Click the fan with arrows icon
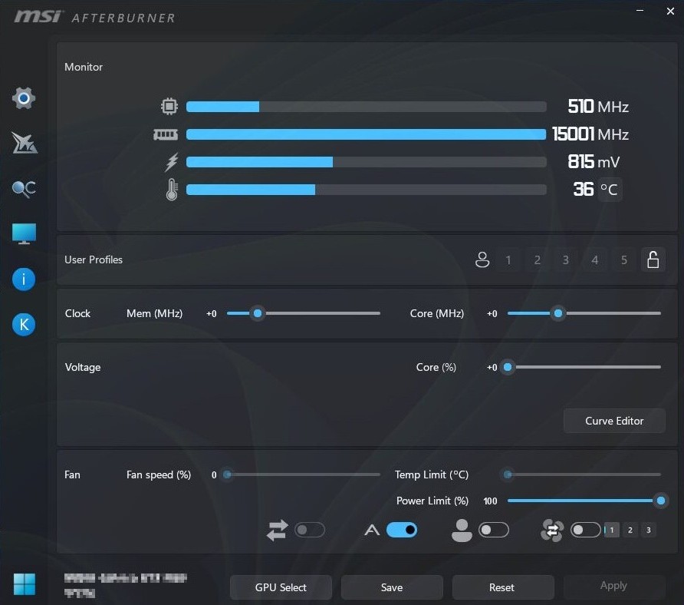This screenshot has height=605, width=684. [552, 531]
